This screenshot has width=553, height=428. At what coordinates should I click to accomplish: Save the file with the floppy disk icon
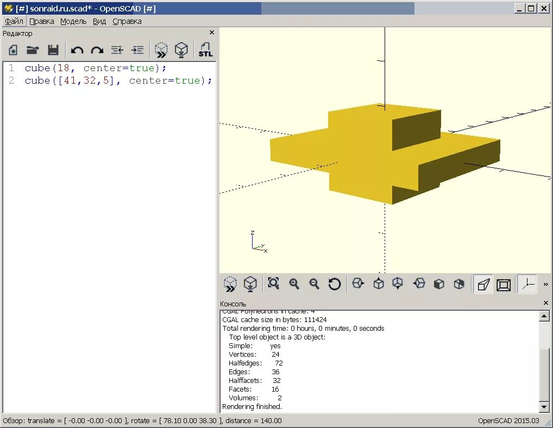53,50
